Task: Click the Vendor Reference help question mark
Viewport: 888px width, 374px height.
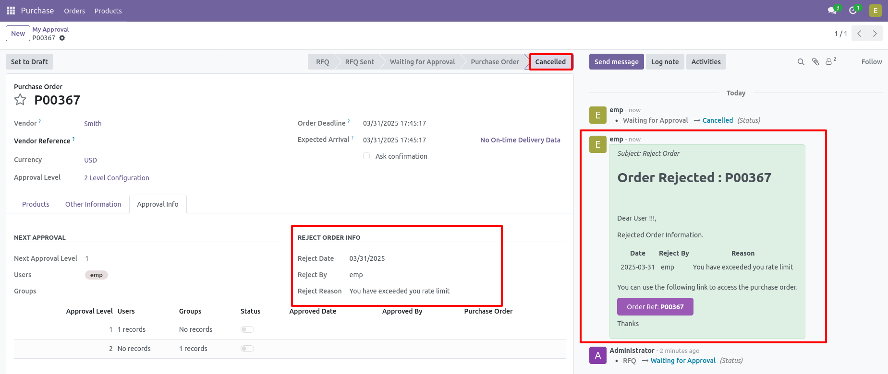Action: pos(73,139)
